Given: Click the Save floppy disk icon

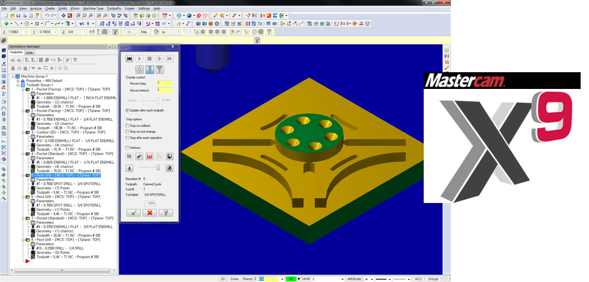Looking at the screenshot, I should (x=18, y=16).
